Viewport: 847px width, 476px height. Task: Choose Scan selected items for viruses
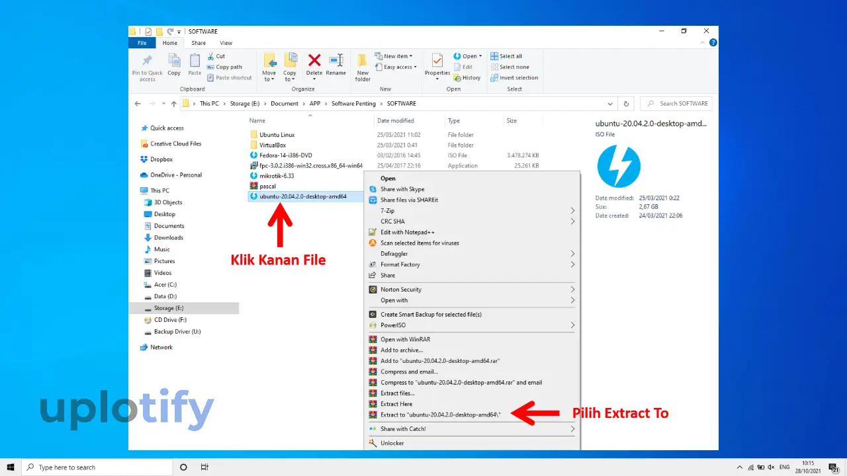(472, 243)
